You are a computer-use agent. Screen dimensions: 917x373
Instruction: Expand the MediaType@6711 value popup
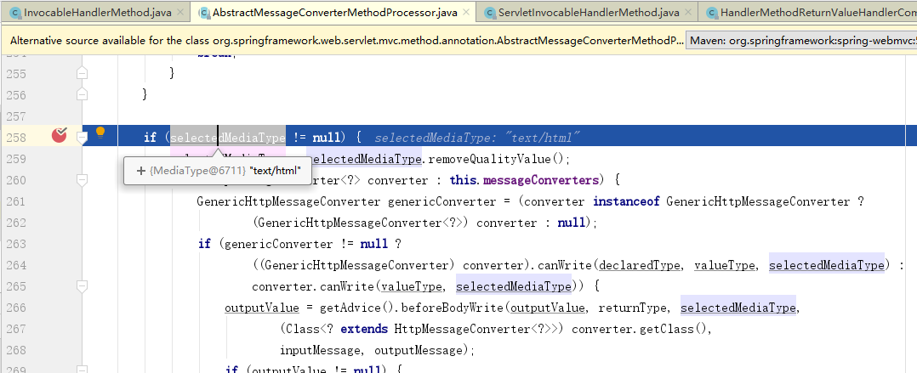140,171
